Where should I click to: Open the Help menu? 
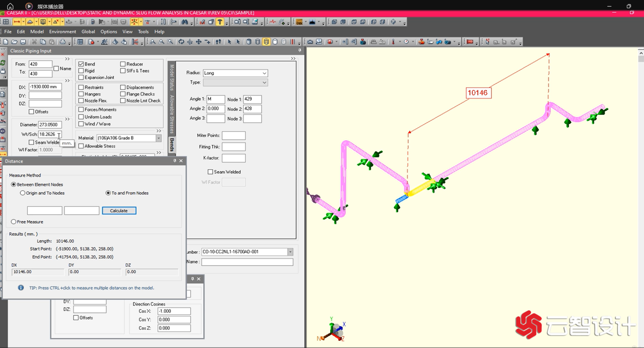159,32
